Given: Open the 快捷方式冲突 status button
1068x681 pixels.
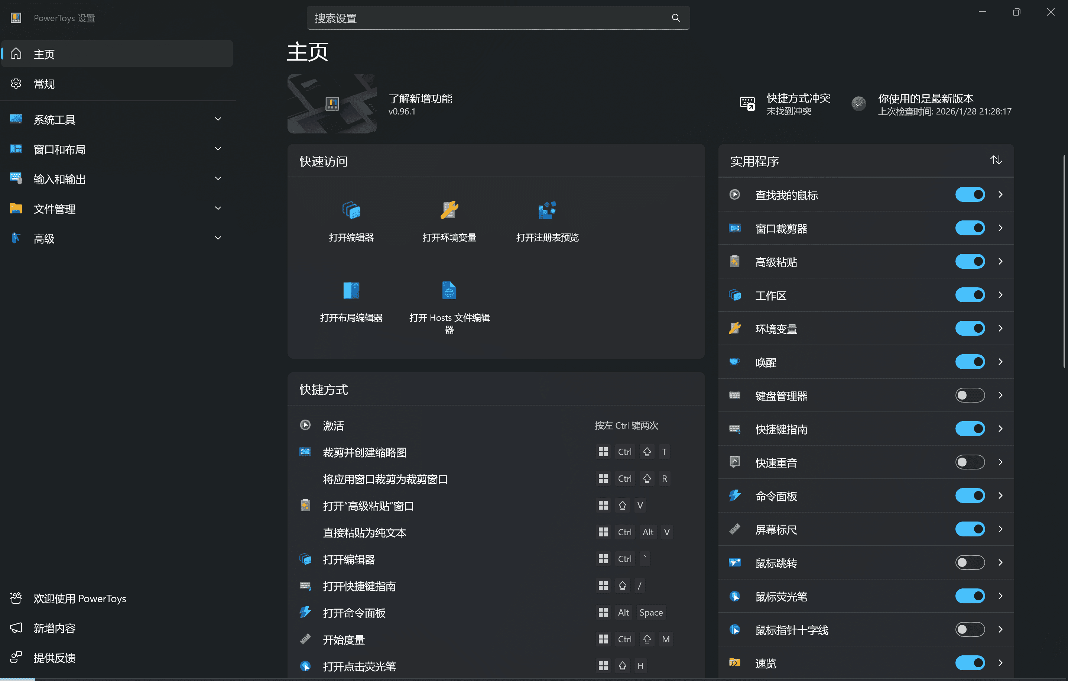Looking at the screenshot, I should (785, 104).
